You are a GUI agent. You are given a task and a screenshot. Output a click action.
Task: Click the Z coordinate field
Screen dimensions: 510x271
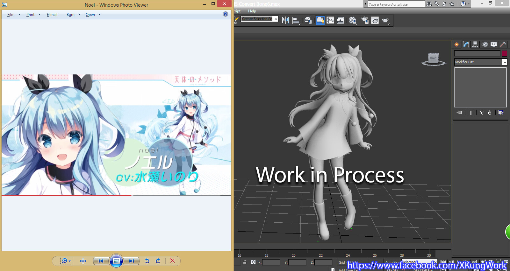[x=323, y=262]
